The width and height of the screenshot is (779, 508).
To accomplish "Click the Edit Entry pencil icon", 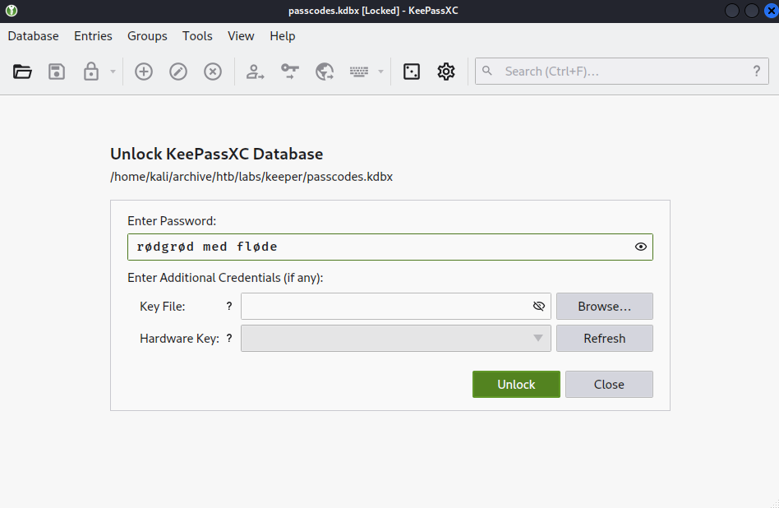I will (178, 72).
